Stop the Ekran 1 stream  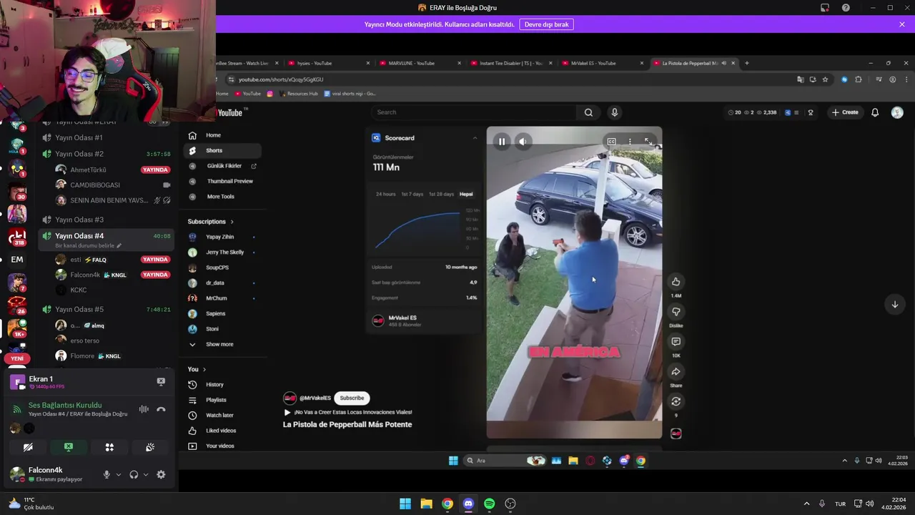pos(161,382)
